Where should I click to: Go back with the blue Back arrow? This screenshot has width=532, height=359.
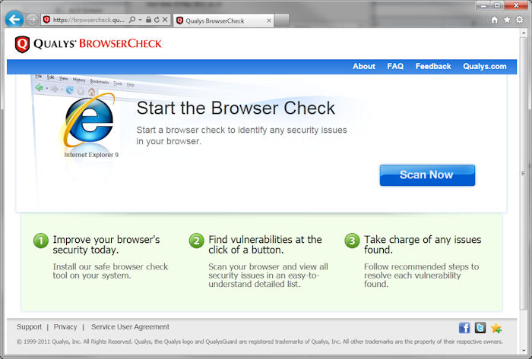click(x=14, y=19)
